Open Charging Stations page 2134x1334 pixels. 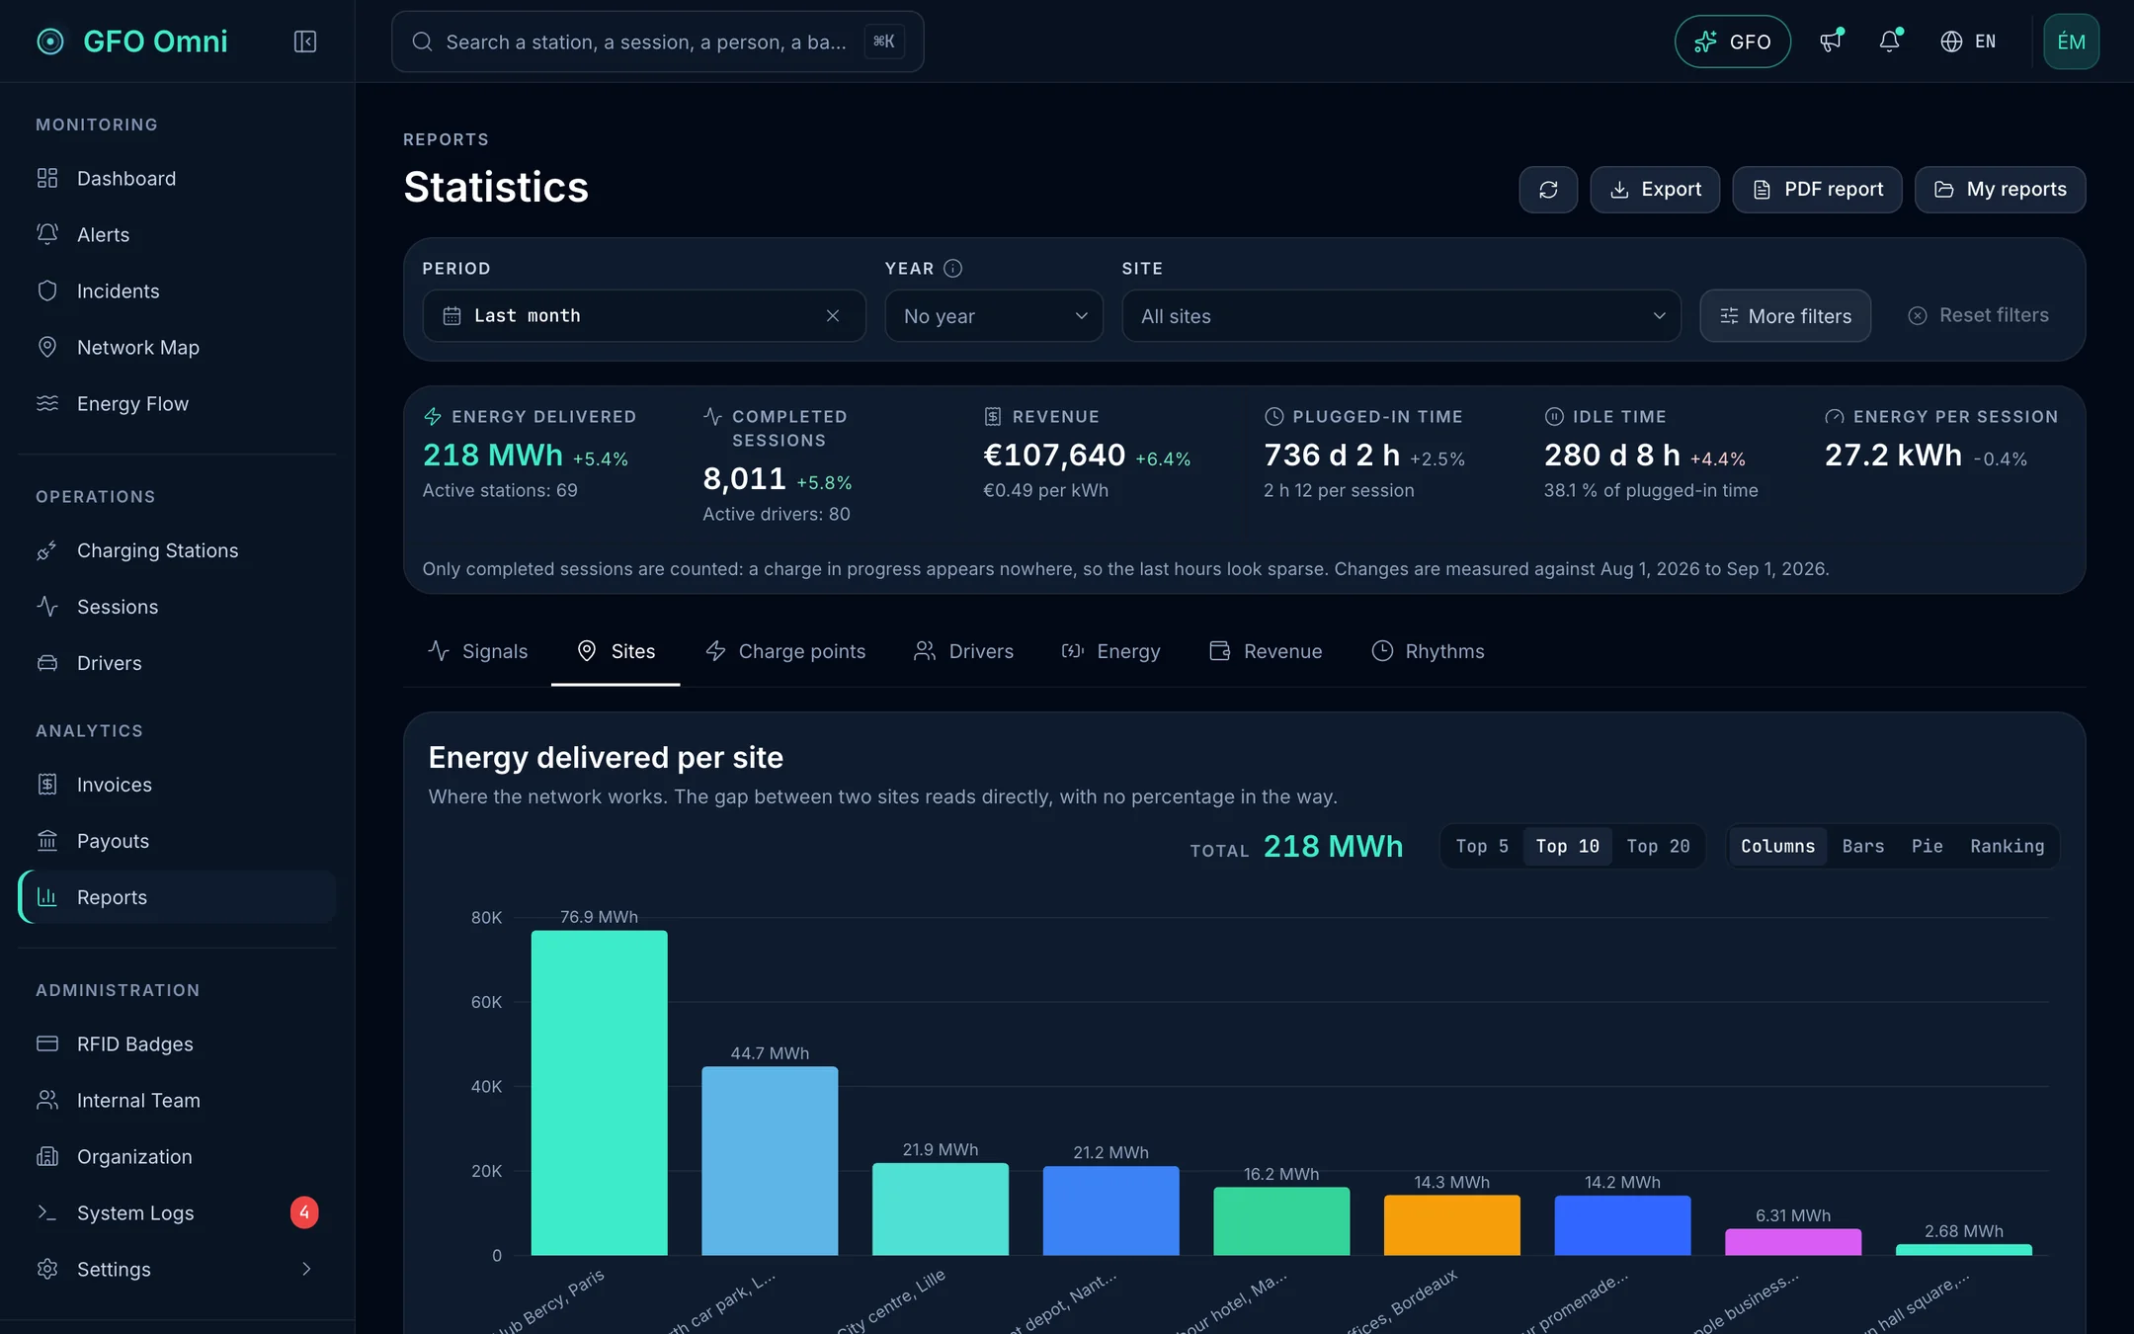(177, 550)
